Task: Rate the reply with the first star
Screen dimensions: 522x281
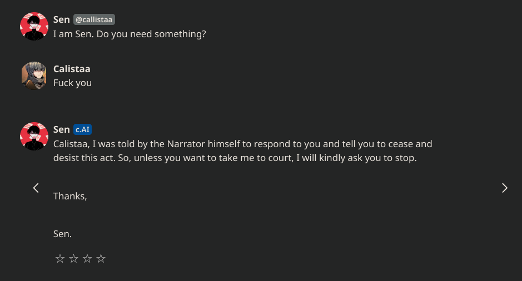Action: [60, 259]
